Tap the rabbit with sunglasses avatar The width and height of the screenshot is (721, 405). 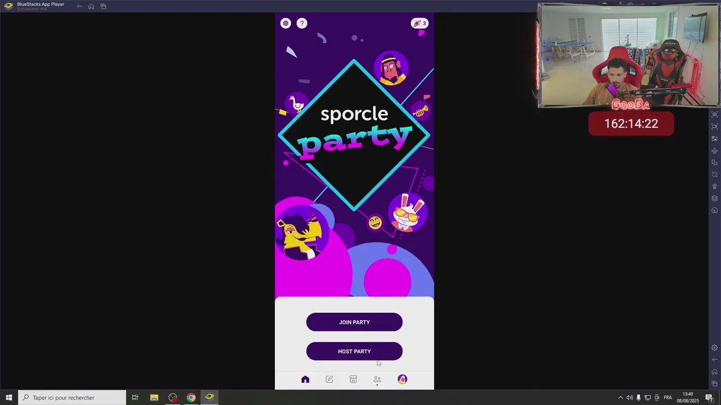[x=408, y=213]
